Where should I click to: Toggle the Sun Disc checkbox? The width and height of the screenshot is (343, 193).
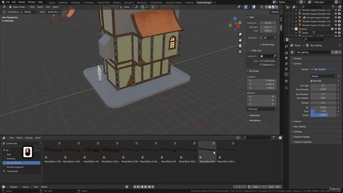312,81
